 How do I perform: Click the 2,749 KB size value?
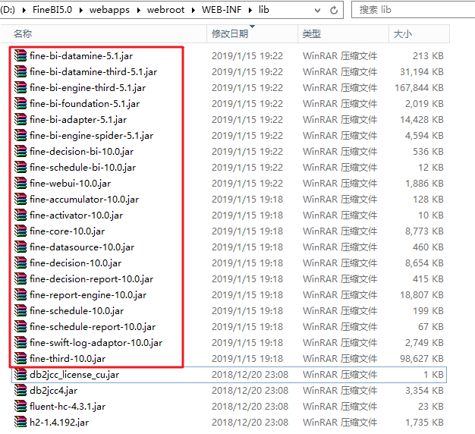[x=424, y=343]
